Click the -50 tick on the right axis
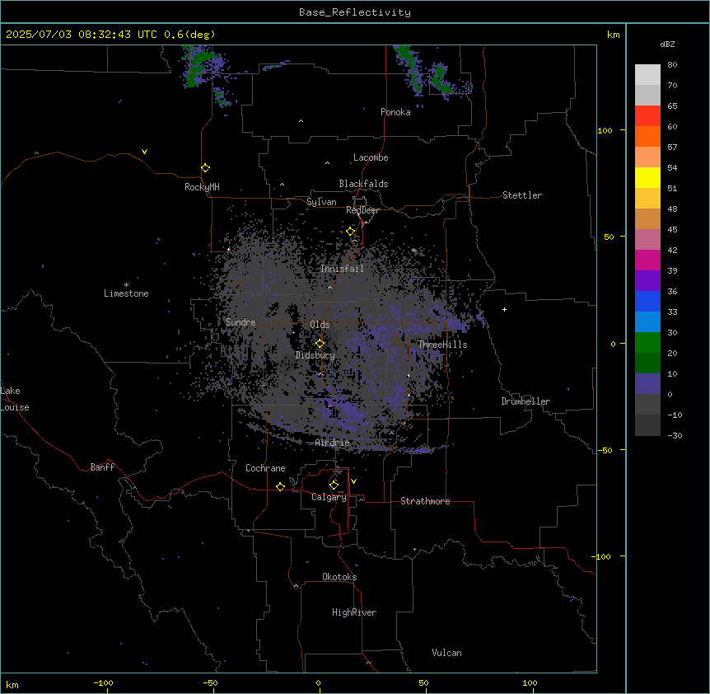This screenshot has width=710, height=694. pyautogui.click(x=605, y=450)
